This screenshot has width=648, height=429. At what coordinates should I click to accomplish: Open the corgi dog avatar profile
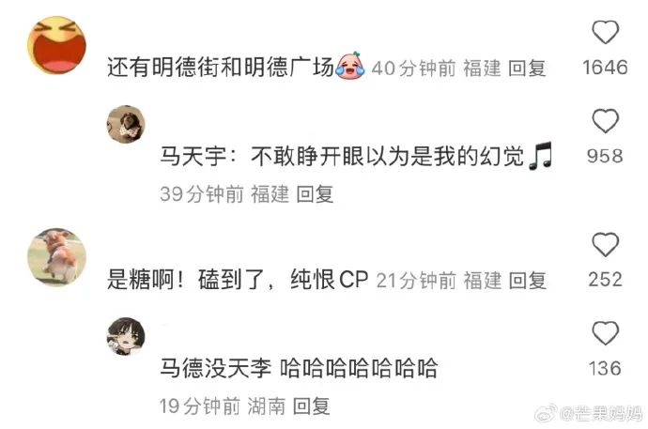point(56,257)
